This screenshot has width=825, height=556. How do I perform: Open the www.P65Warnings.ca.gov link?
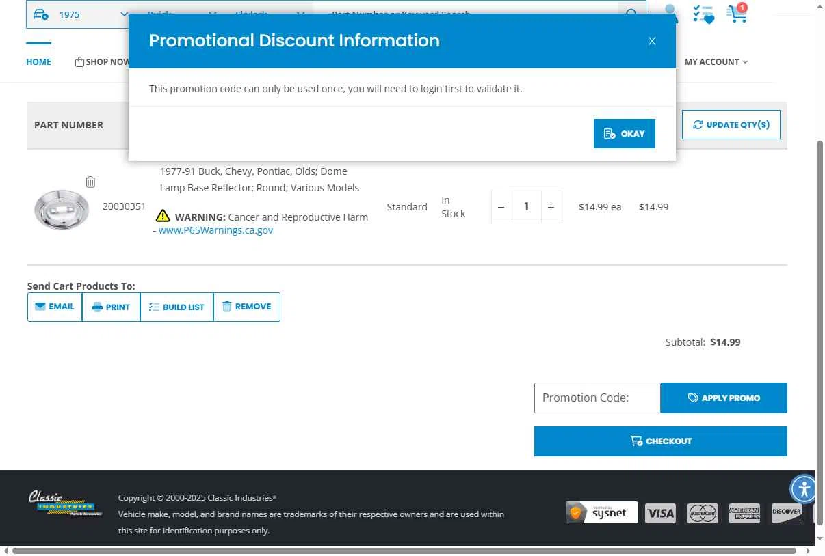tap(215, 230)
